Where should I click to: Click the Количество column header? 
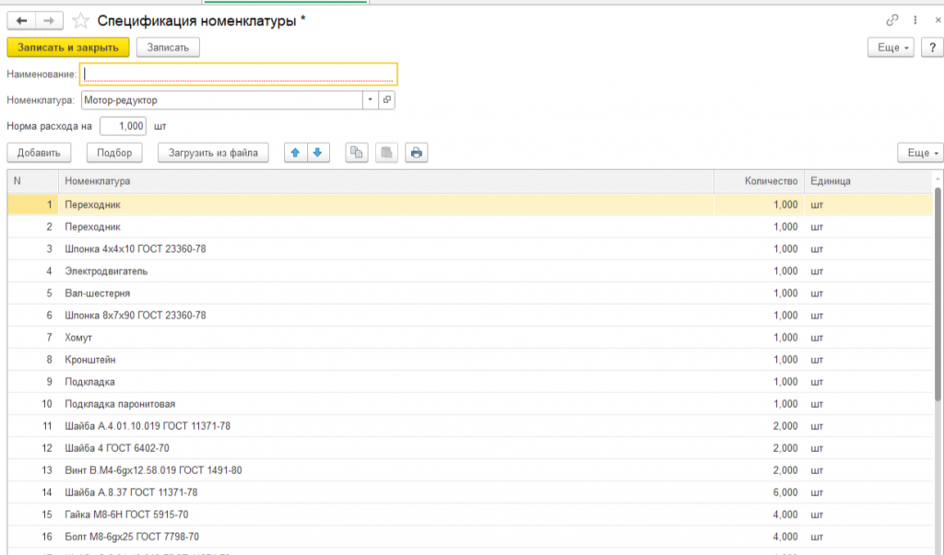point(759,181)
